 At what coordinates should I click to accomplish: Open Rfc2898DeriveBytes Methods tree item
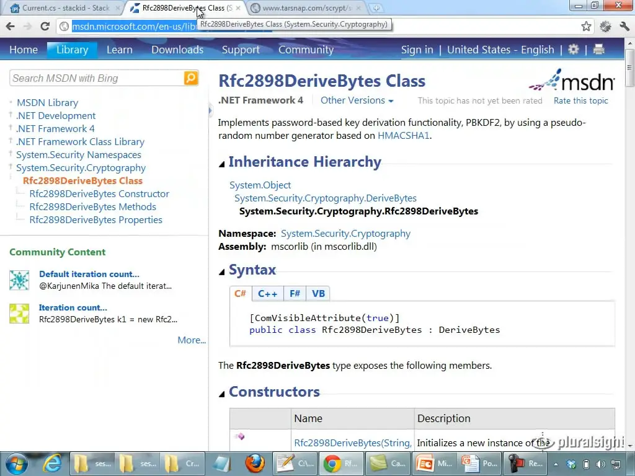93,207
